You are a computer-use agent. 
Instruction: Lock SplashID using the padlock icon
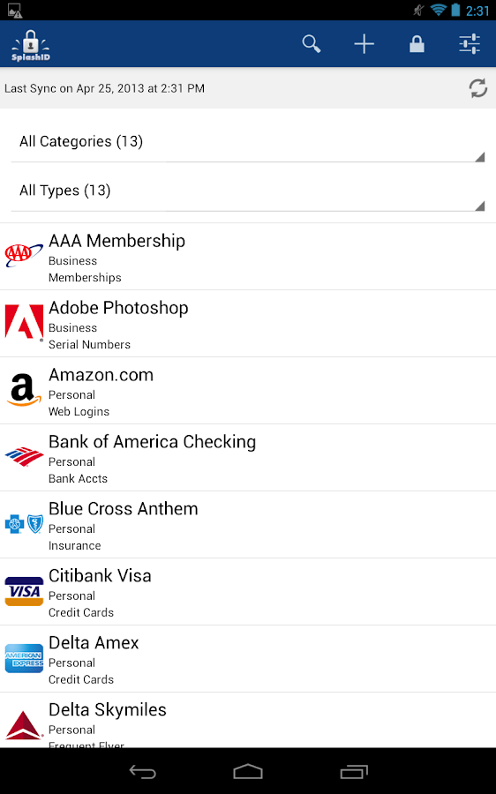pos(417,44)
